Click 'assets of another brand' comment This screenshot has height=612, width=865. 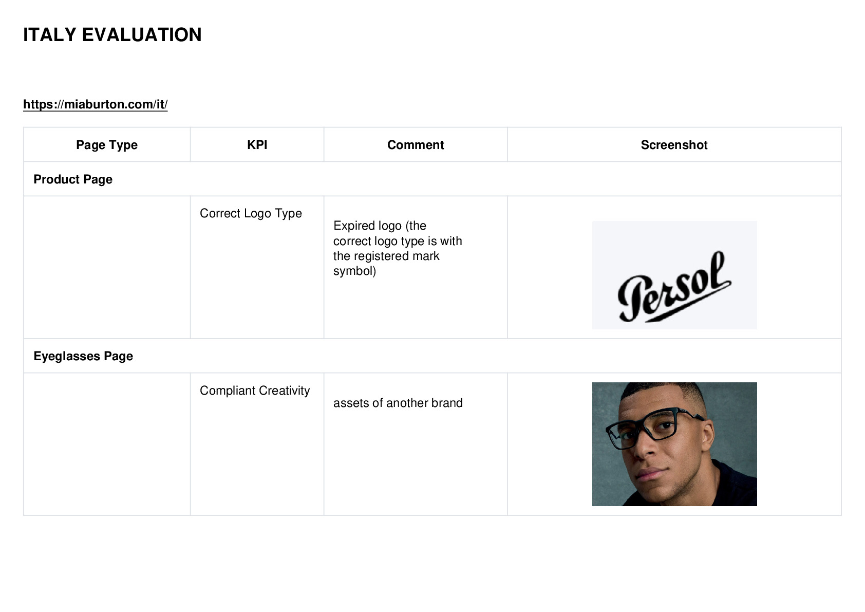point(398,403)
